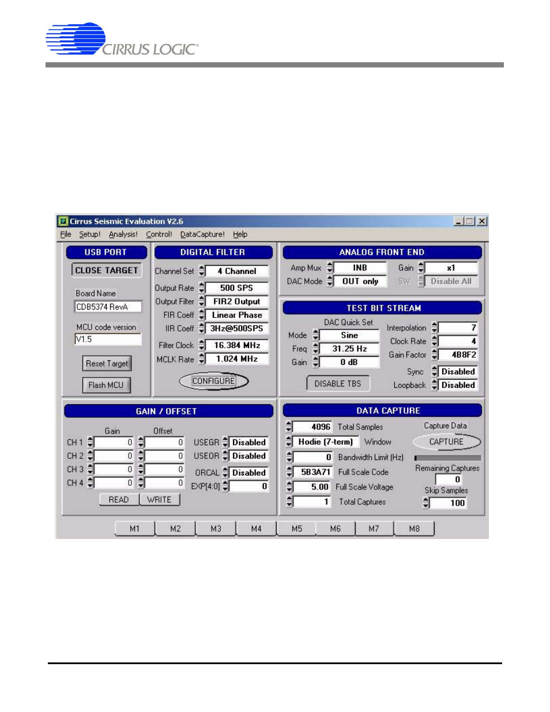Click the MCU code version field

[108, 340]
